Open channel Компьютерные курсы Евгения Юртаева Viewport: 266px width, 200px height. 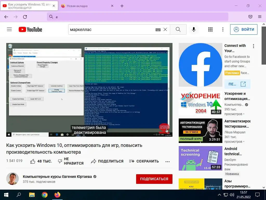click(57, 177)
